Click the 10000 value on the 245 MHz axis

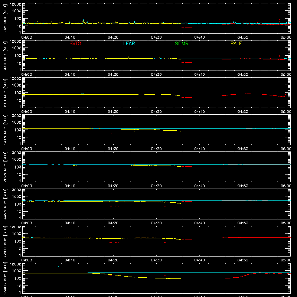[x=16, y=4]
